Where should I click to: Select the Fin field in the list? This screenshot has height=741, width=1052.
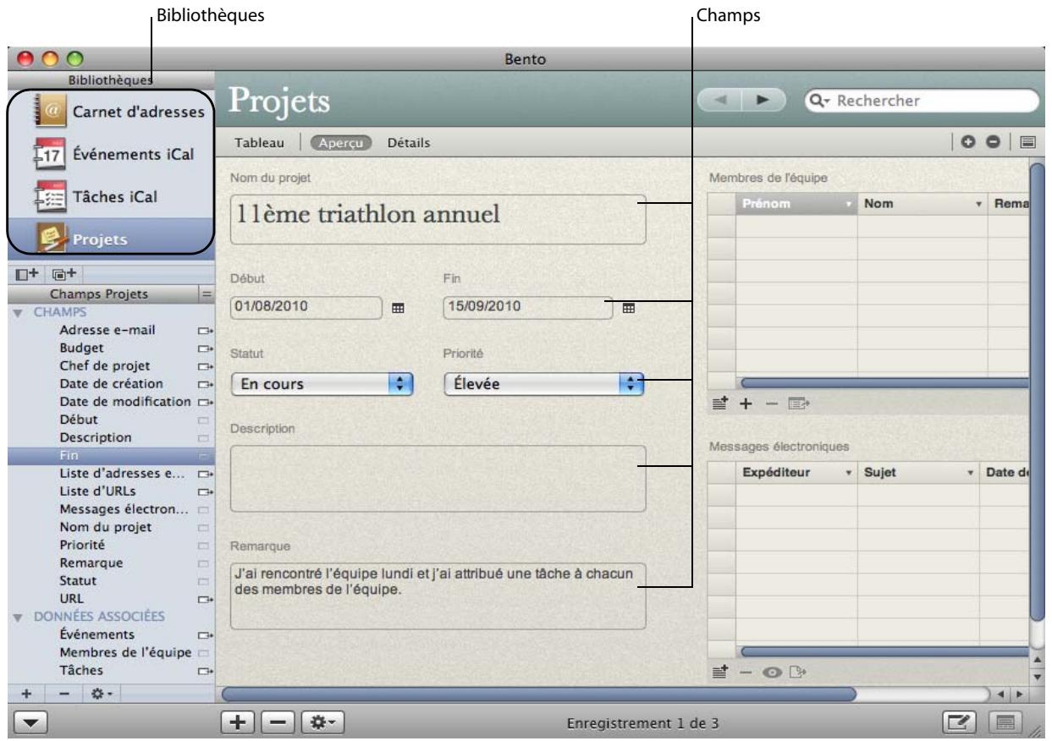coord(110,456)
